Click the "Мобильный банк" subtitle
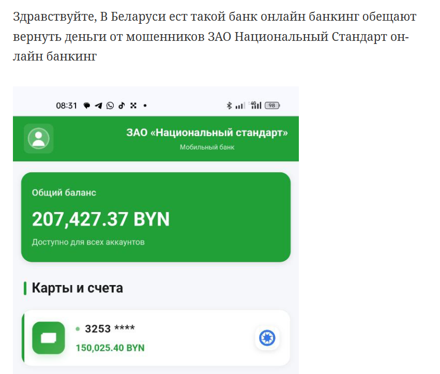440x374 pixels. point(207,147)
